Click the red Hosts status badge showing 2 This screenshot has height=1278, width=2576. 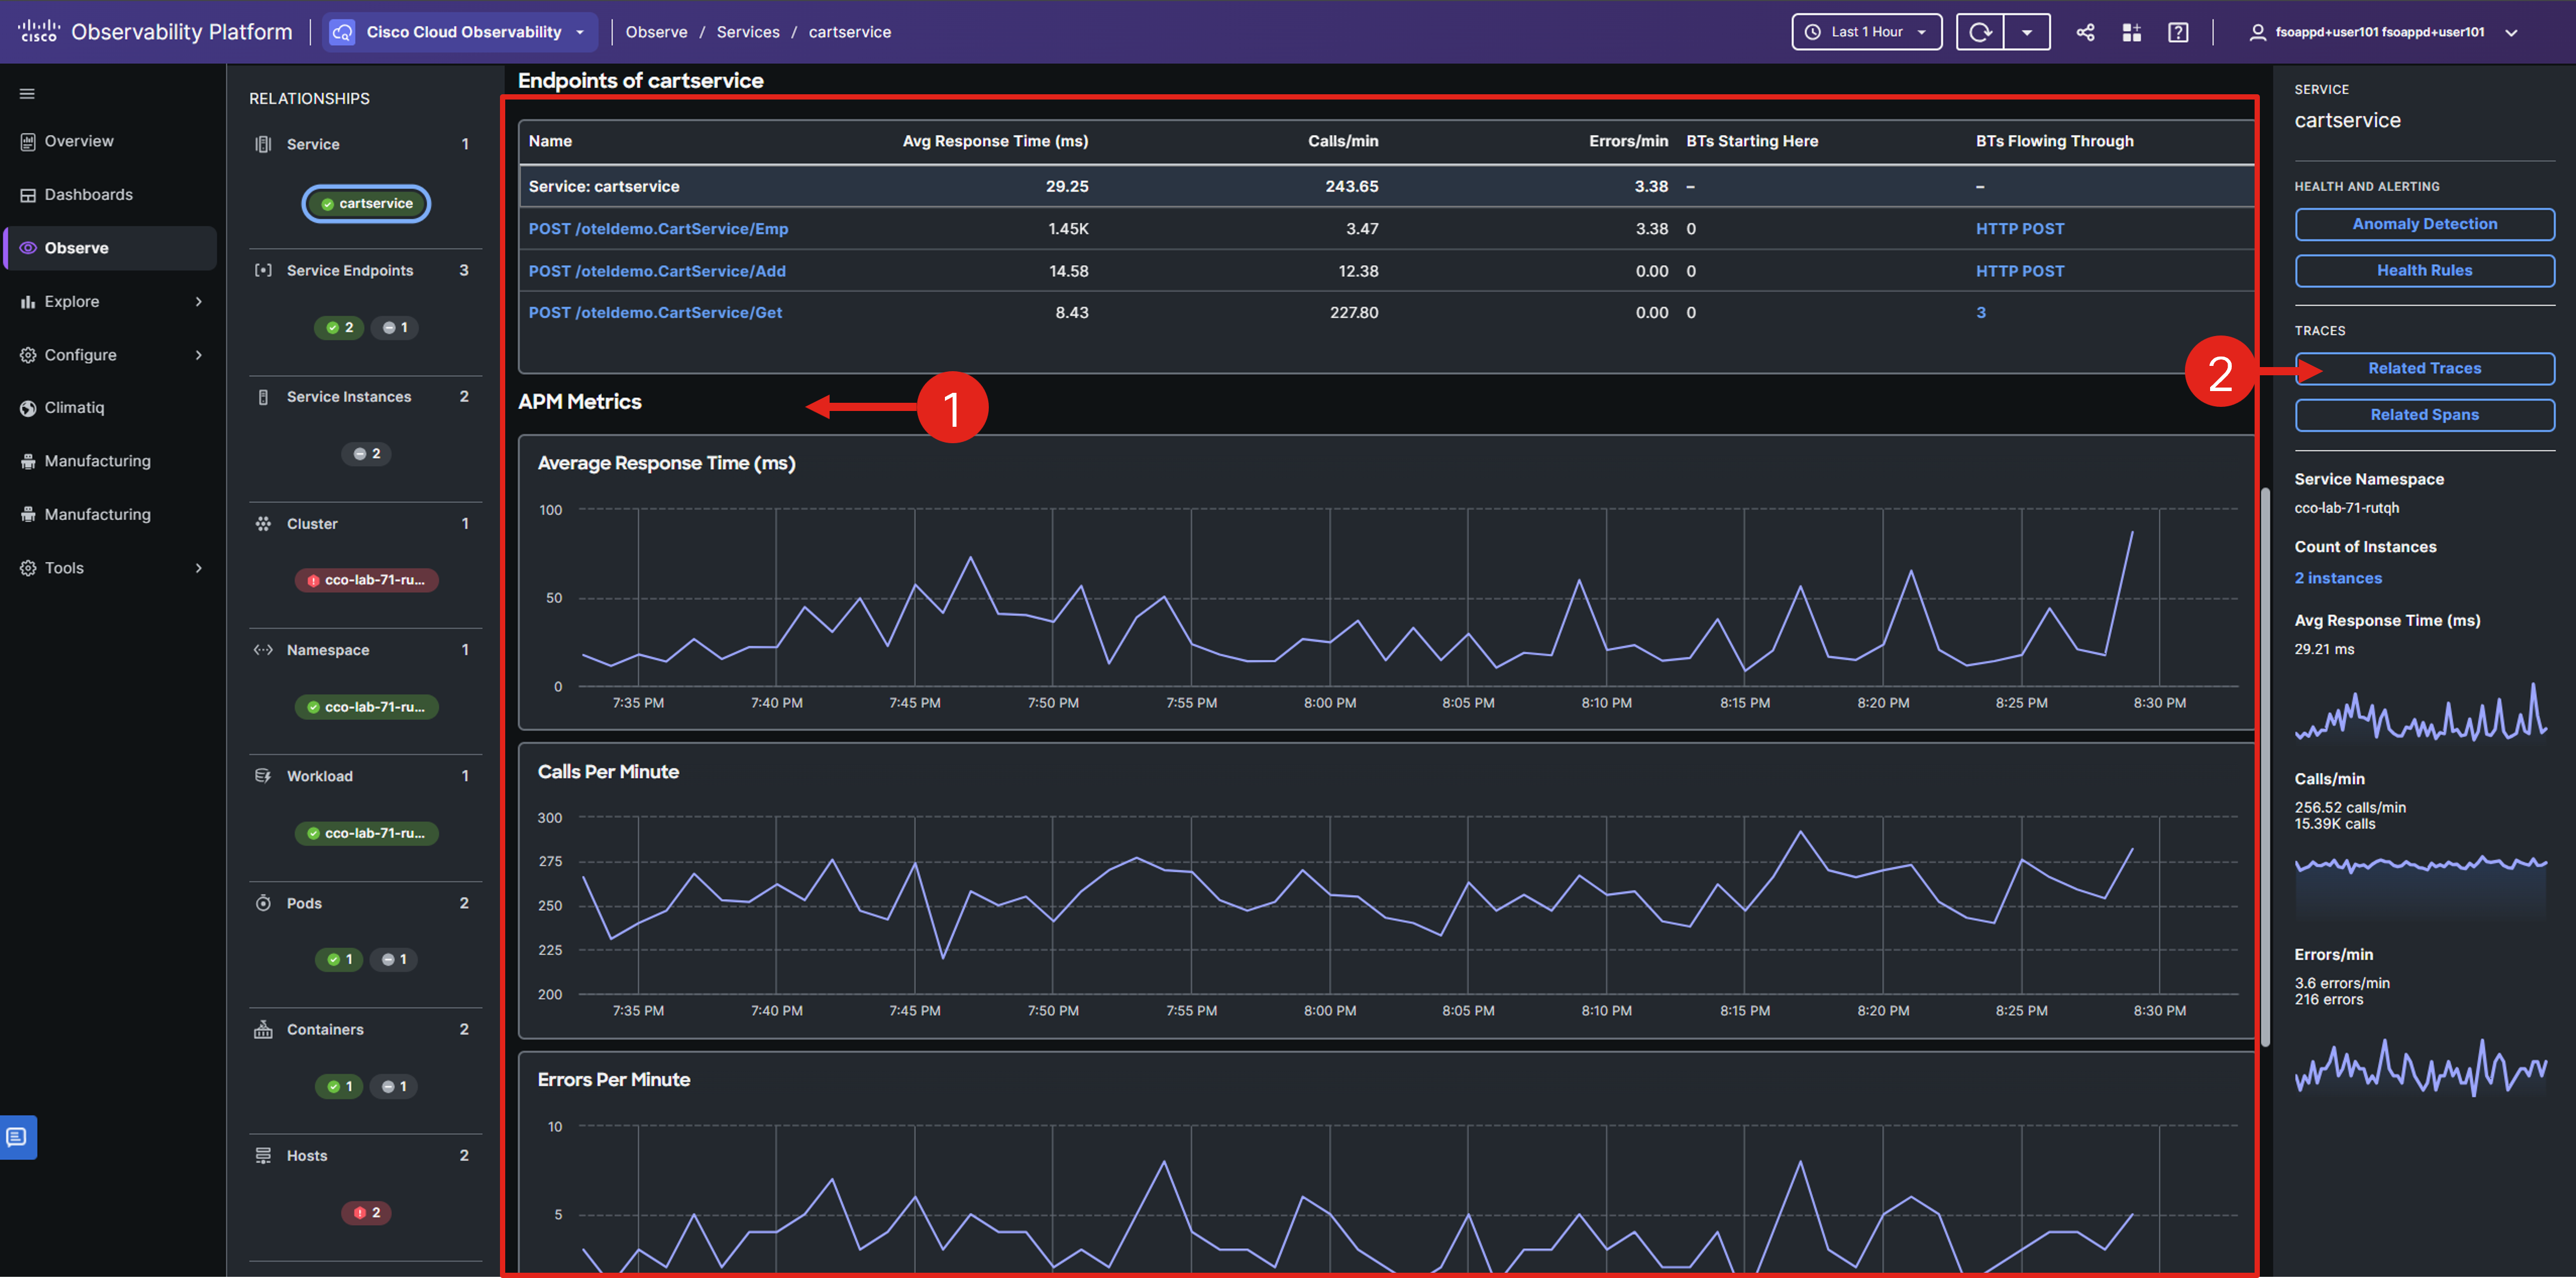coord(366,1212)
